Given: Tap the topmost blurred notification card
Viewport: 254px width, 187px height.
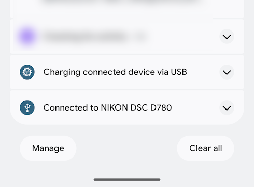Looking at the screenshot, I should point(127,9).
